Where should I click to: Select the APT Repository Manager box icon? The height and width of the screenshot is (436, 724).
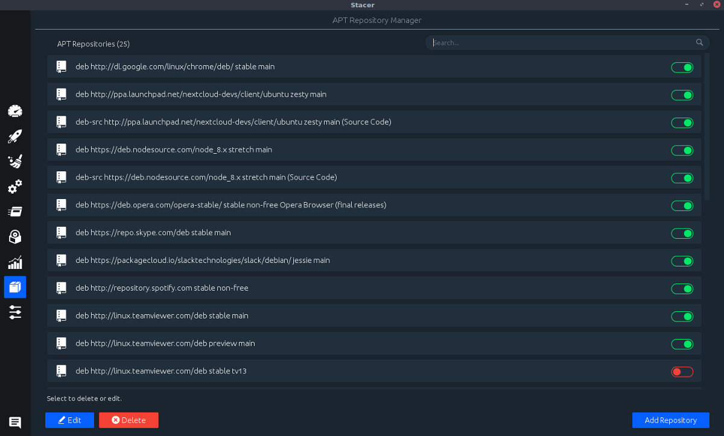click(15, 287)
